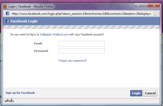Click the Firefox icon in the title bar
Image resolution: width=163 pixels, height=106 pixels.
click(x=5, y=6)
